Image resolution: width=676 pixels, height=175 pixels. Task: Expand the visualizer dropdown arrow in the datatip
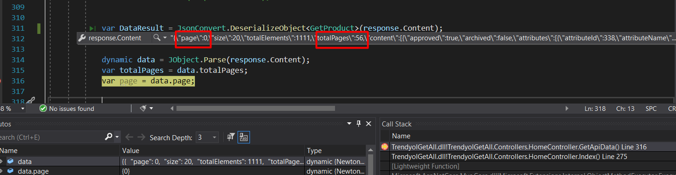pos(165,38)
